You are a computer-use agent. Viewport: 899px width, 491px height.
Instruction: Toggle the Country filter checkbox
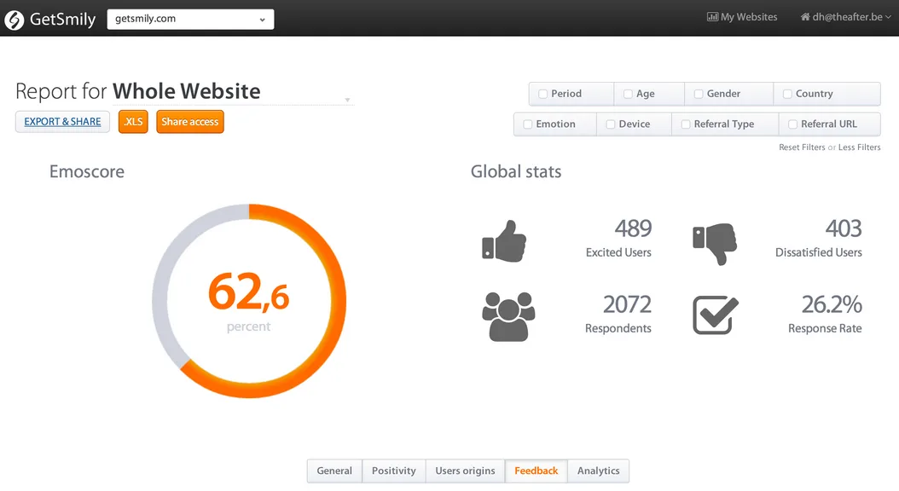point(787,94)
